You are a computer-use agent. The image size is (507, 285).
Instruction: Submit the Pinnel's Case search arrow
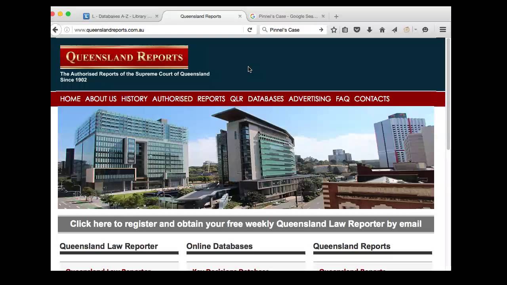(x=321, y=30)
